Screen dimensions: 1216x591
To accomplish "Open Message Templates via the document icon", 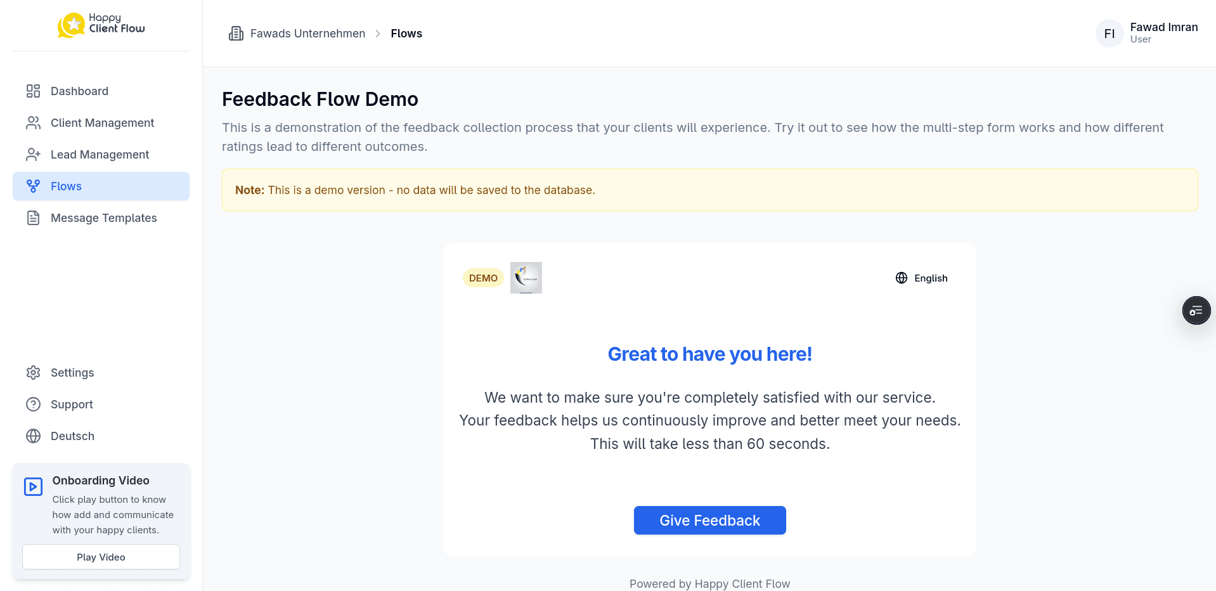I will coord(33,218).
